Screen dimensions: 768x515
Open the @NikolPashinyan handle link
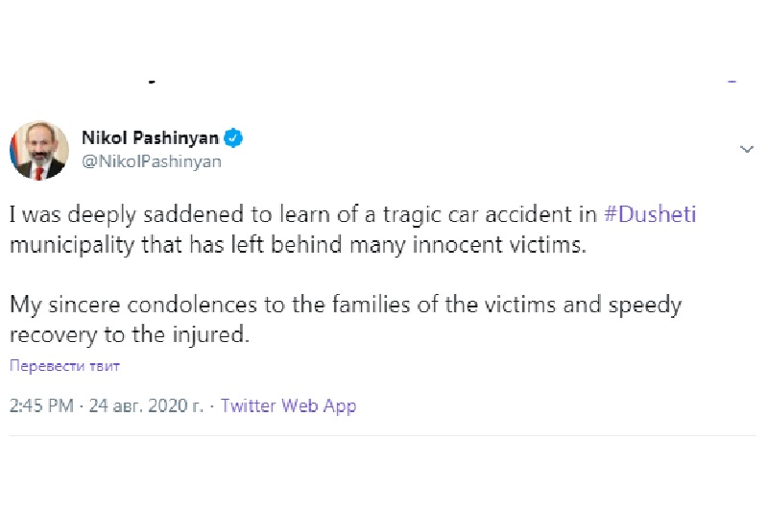(x=152, y=161)
